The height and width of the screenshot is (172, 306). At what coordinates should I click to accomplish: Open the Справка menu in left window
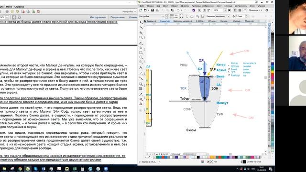coord(19,7)
